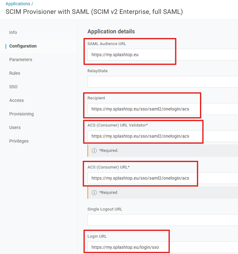The image size is (238, 254).
Task: Select the Configuration section
Action: [23, 46]
